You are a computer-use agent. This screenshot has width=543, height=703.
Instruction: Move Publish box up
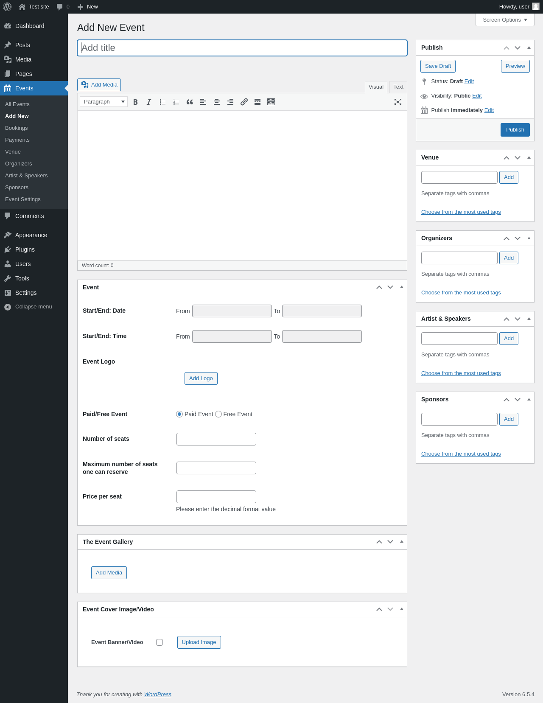[507, 48]
